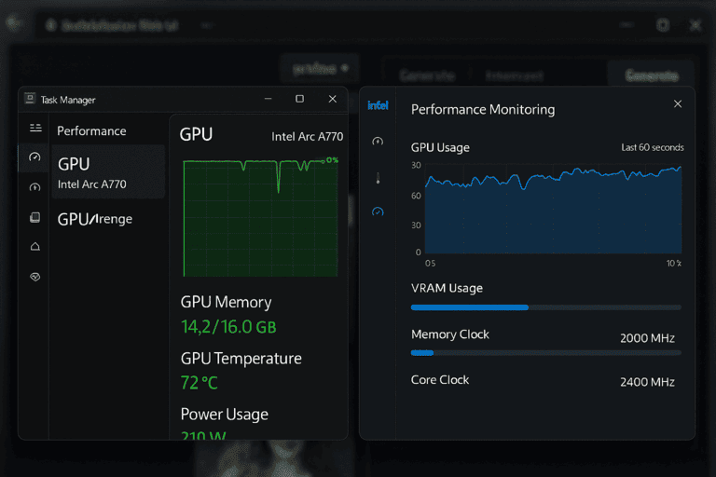
Task: Click the 72 °C temperature reading
Action: tap(200, 383)
